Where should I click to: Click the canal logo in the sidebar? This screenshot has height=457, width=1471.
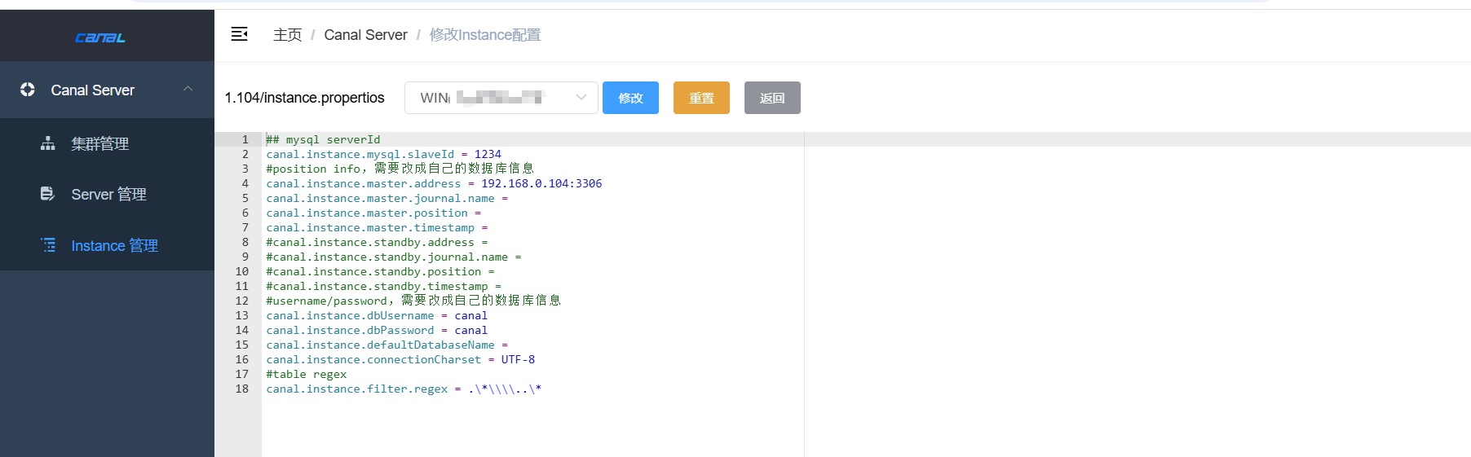pyautogui.click(x=100, y=37)
